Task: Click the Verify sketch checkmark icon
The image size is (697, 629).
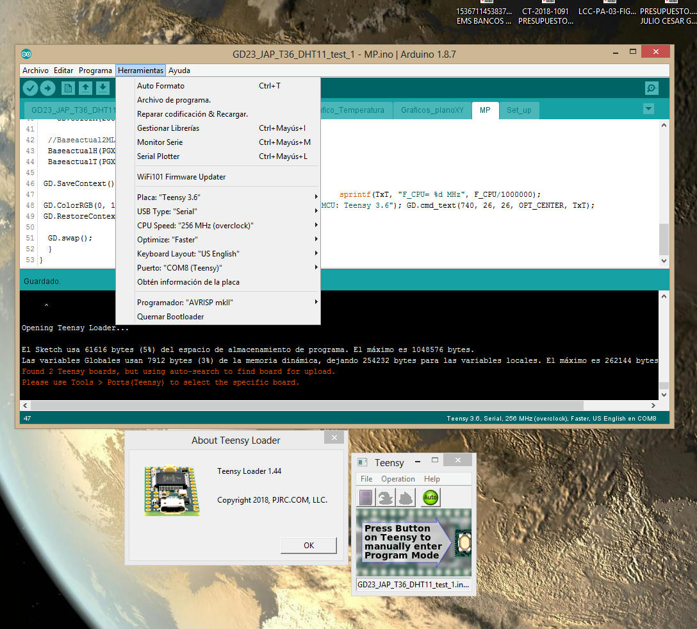Action: point(30,88)
